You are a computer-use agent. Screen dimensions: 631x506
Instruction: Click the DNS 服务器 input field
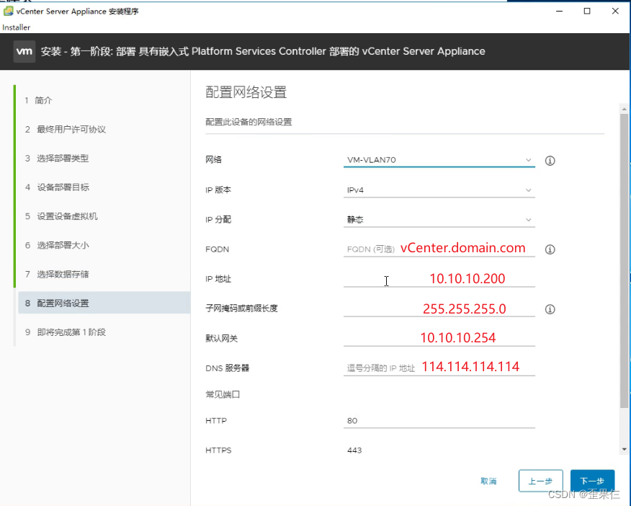(439, 368)
